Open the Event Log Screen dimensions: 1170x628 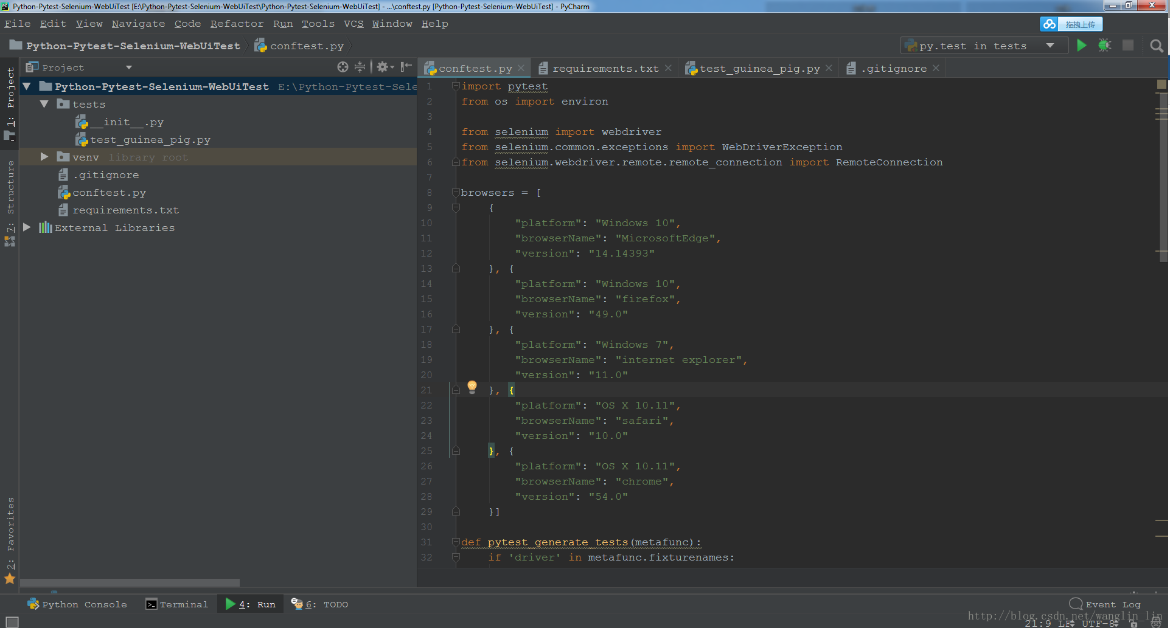tap(1106, 604)
